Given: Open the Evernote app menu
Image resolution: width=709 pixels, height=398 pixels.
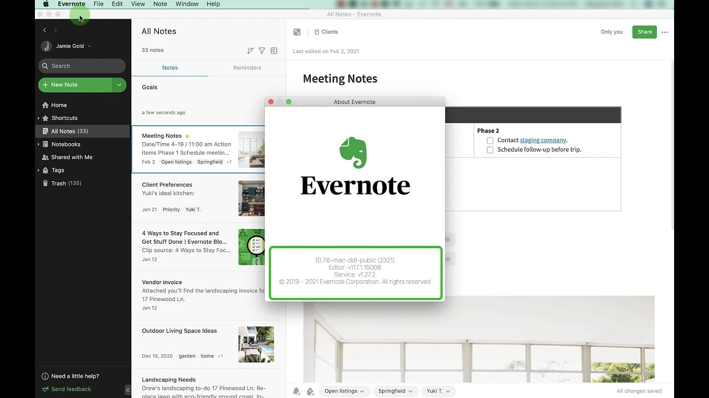Looking at the screenshot, I should 71,4.
